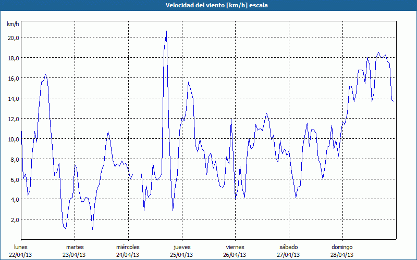Image resolution: width=417 pixels, height=260 pixels.
Task: Select the 20,0 y-axis label
Action: (13, 37)
